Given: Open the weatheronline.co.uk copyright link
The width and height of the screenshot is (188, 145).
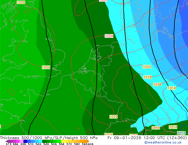Looking at the screenshot, I should tap(163, 142).
